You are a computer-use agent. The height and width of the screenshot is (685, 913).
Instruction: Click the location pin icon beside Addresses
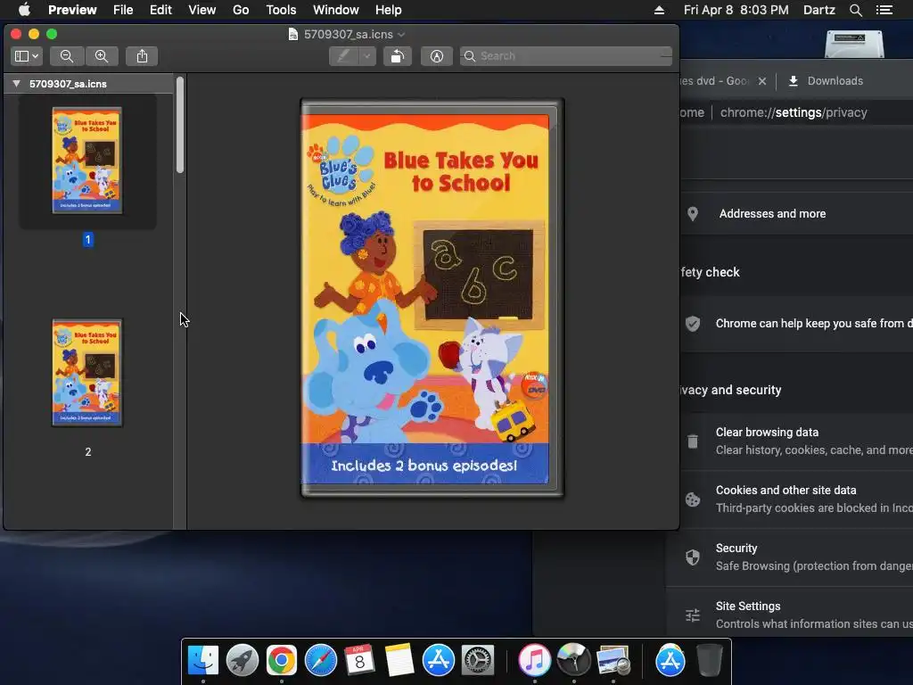click(x=692, y=214)
